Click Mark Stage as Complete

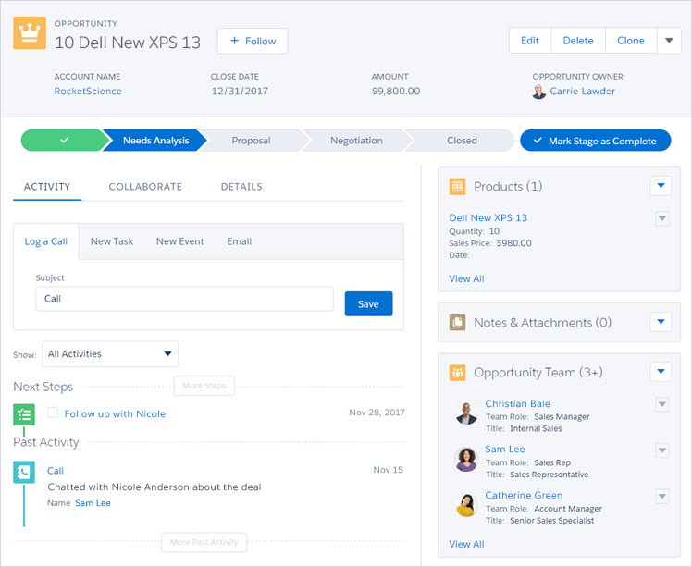pyautogui.click(x=596, y=141)
